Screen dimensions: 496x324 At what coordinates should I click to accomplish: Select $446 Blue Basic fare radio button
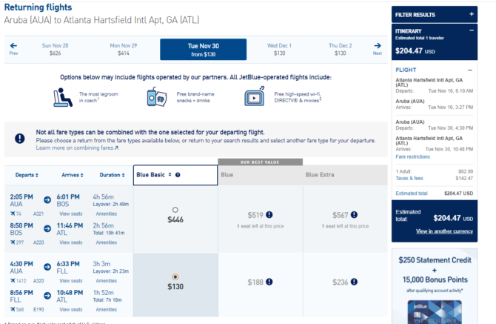click(175, 210)
